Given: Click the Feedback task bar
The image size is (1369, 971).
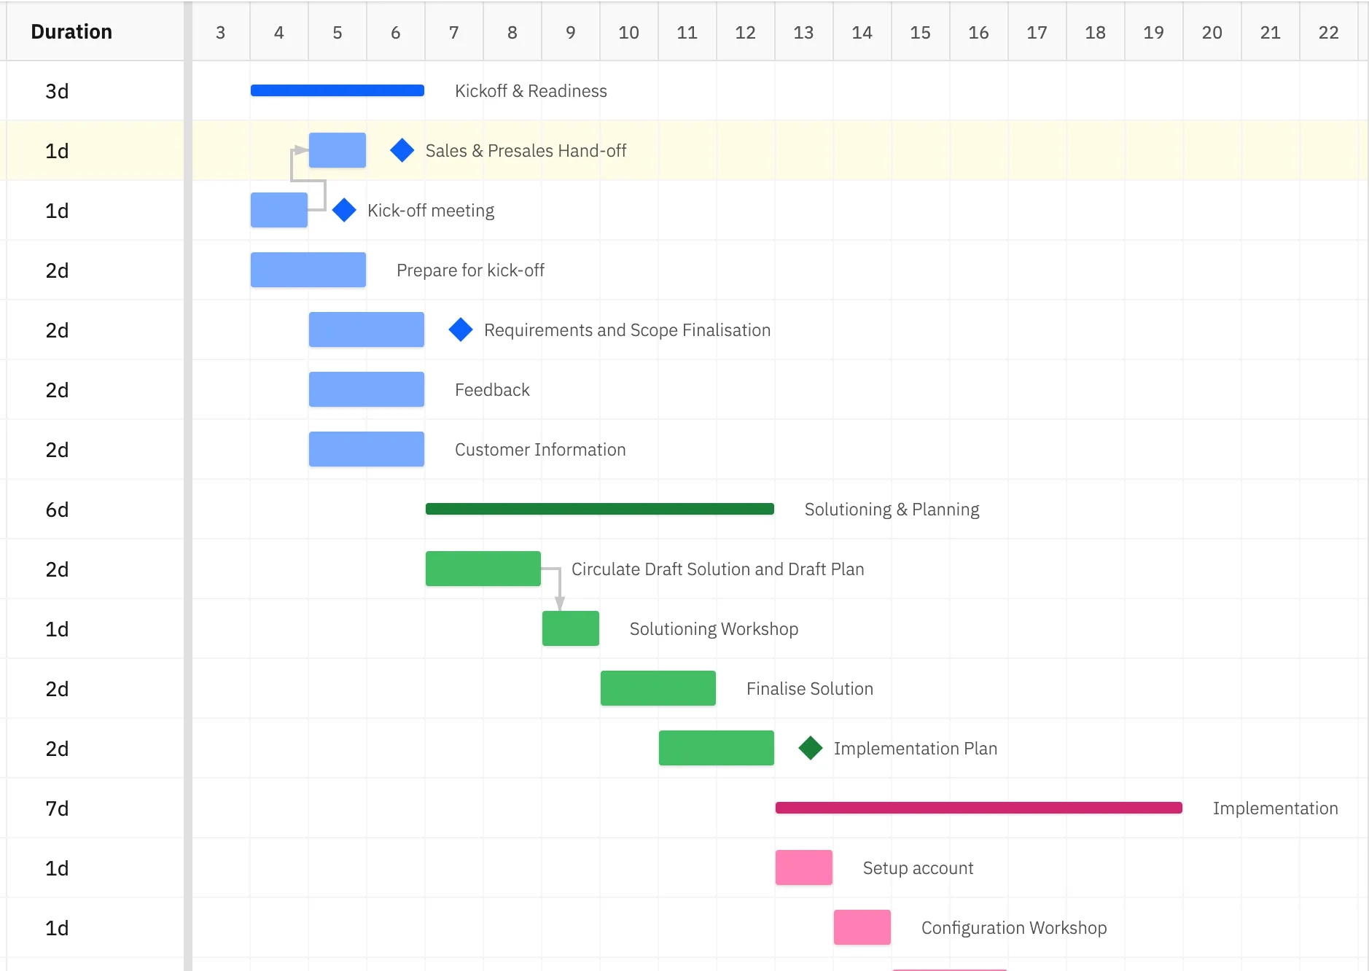Looking at the screenshot, I should click(366, 389).
